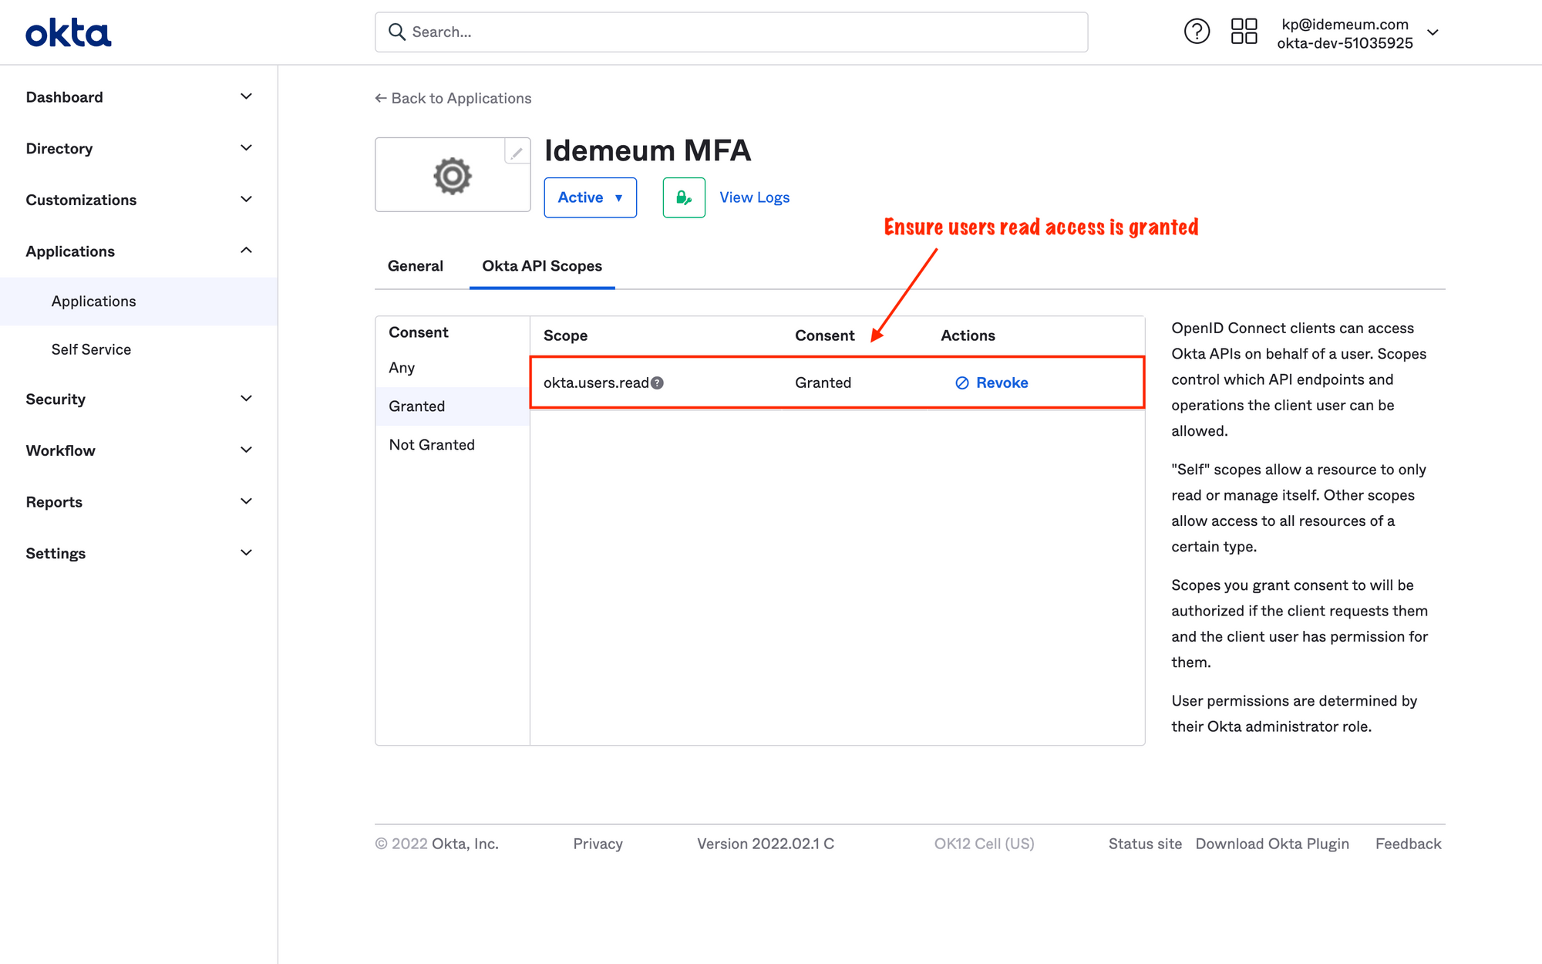Open the apps grid icon

[1244, 32]
